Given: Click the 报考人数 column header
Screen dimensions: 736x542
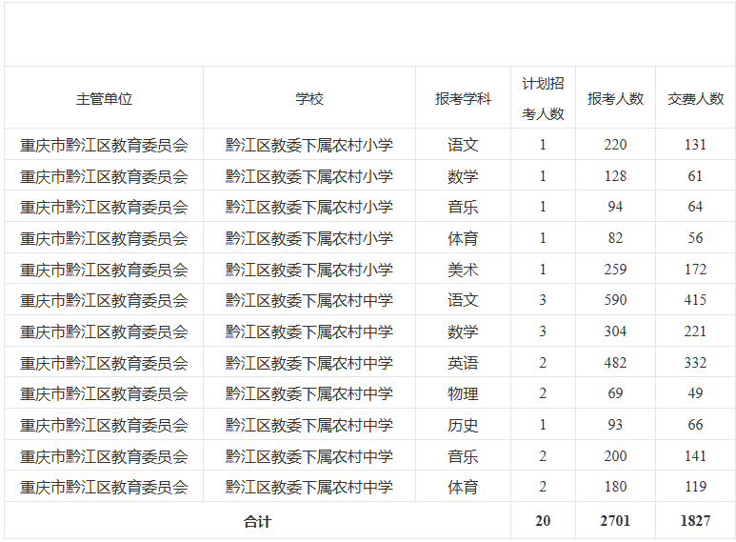Looking at the screenshot, I should tap(615, 98).
